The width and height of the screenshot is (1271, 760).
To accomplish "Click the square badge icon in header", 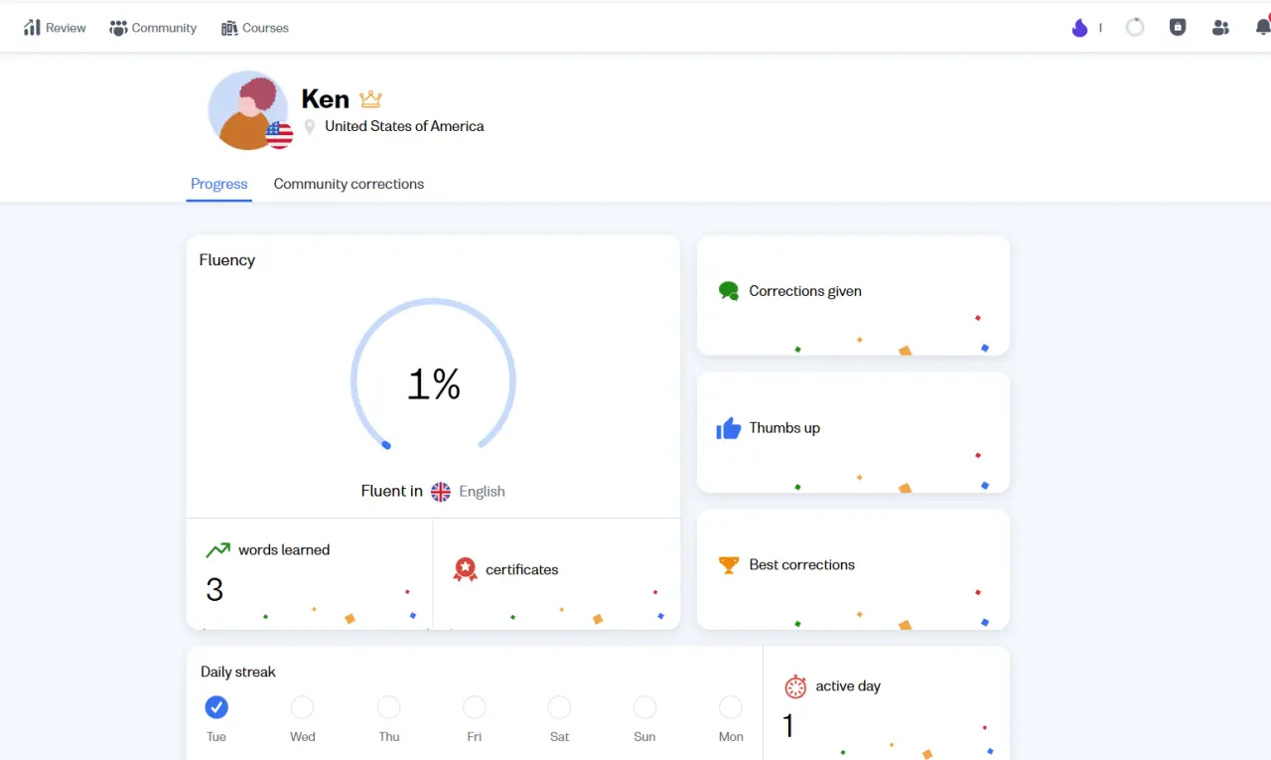I will coord(1178,28).
